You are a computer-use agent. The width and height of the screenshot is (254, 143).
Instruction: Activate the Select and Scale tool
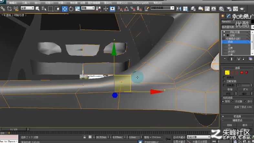click(x=78, y=9)
